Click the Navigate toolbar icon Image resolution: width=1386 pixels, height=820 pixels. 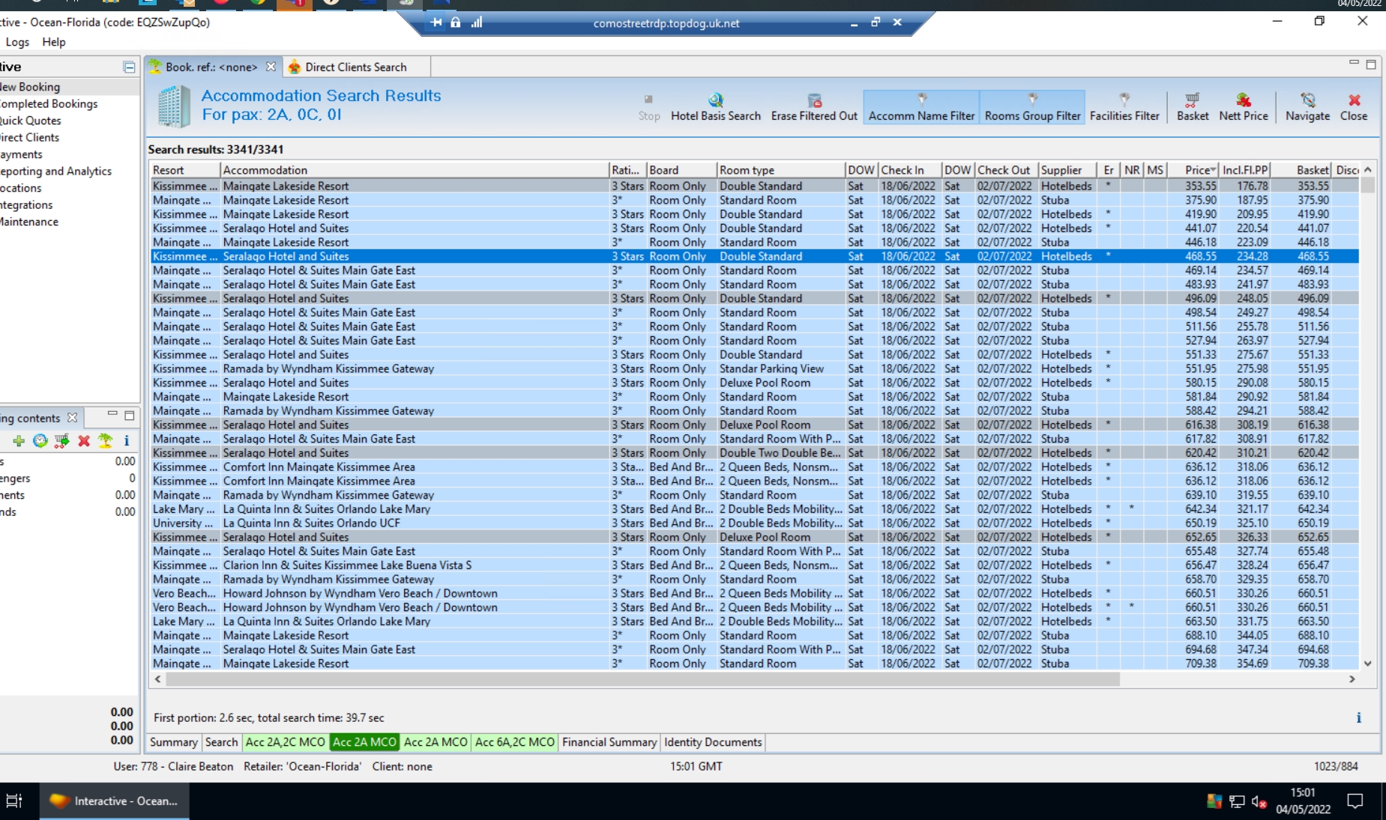click(x=1307, y=107)
